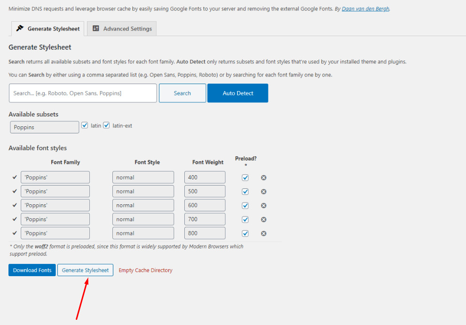Click Empty Cache Directory link
Screen dimensions: 466x325
pos(145,270)
